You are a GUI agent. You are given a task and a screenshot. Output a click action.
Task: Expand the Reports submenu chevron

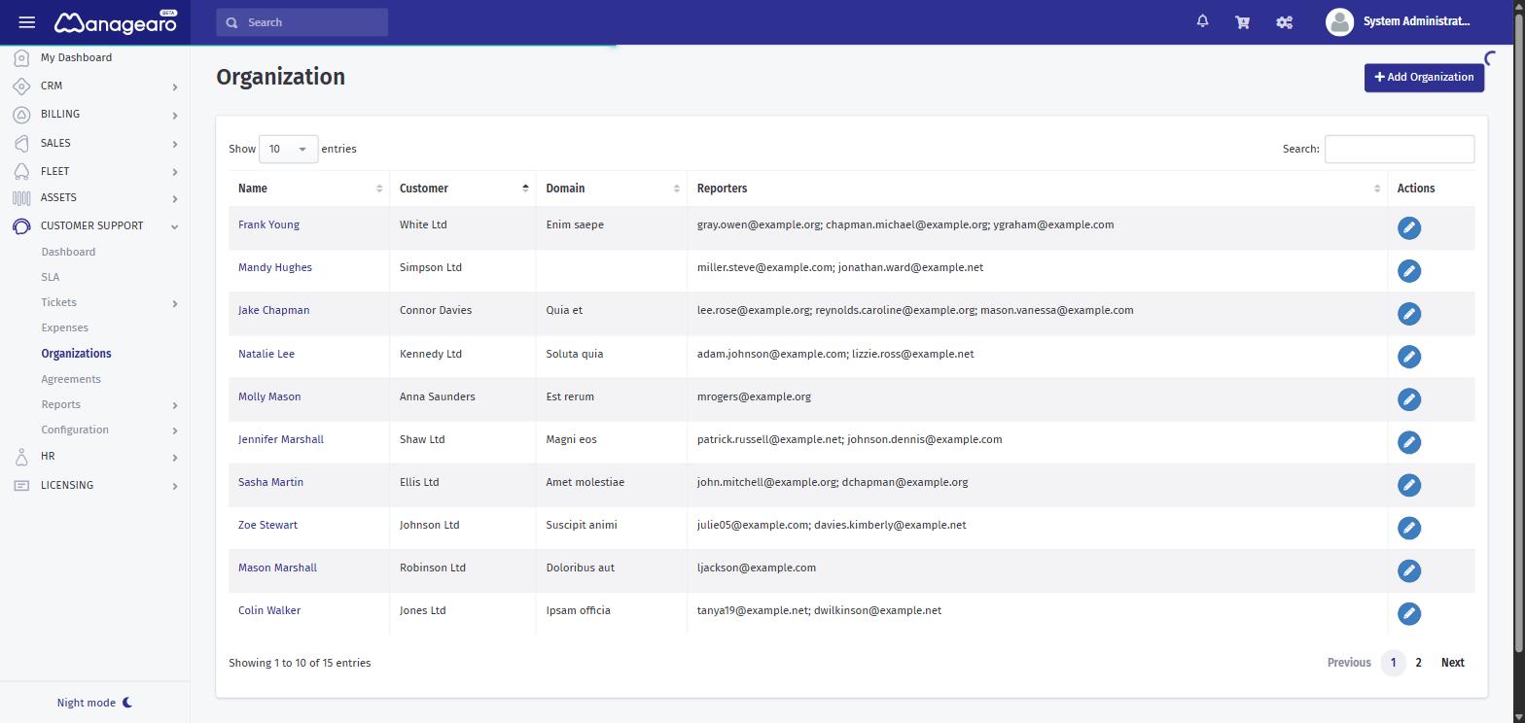tap(175, 405)
